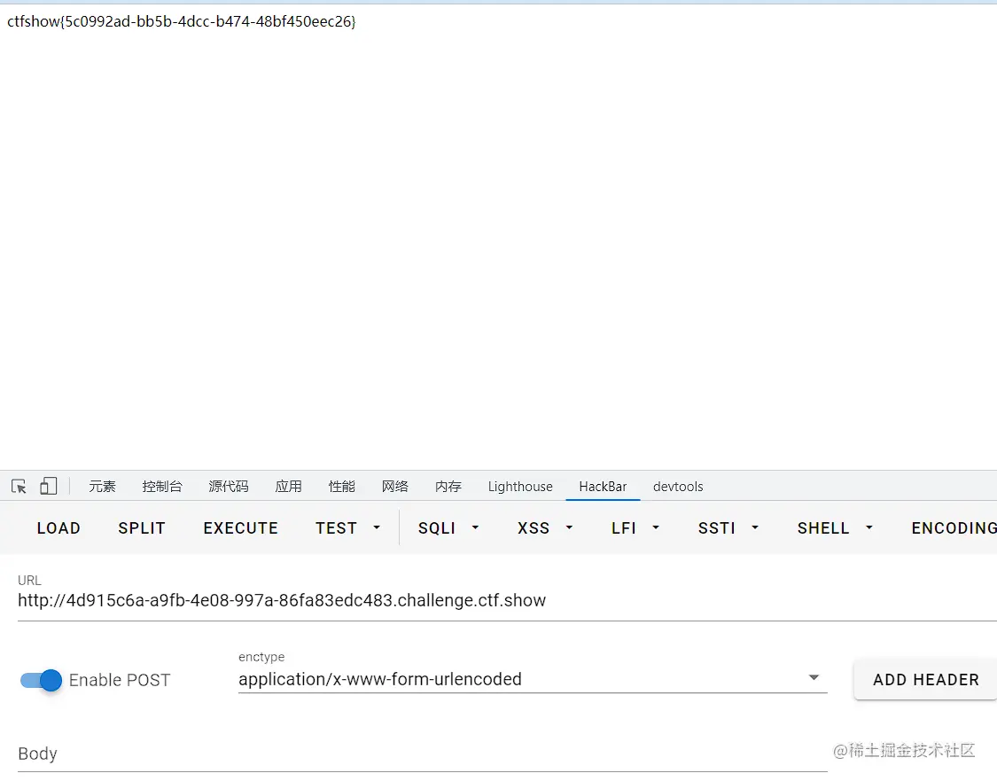Click the LOAD button in HackBar
997x781 pixels.
(58, 527)
